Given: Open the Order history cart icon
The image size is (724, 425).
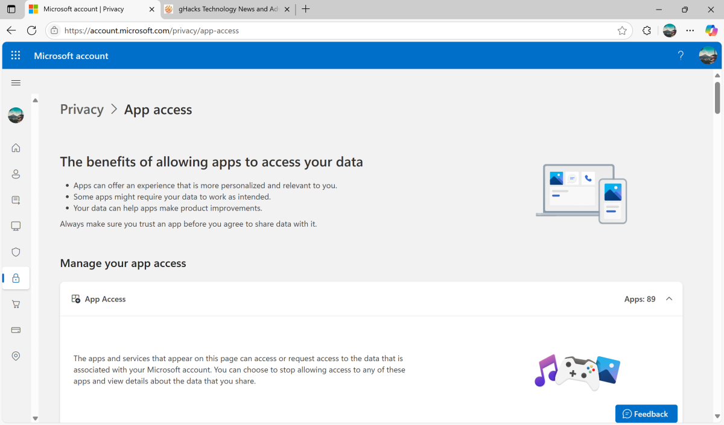Looking at the screenshot, I should [16, 304].
